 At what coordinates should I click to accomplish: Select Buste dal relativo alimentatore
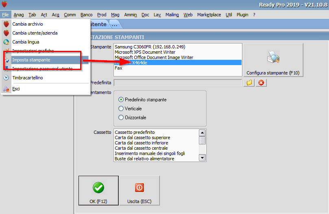point(156,159)
